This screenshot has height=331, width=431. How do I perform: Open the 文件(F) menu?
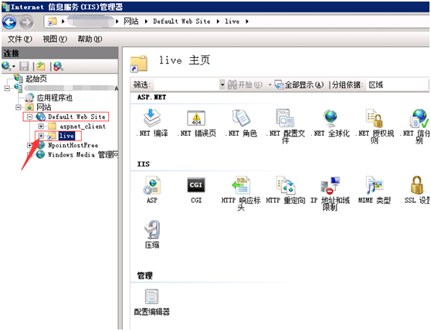coord(20,39)
